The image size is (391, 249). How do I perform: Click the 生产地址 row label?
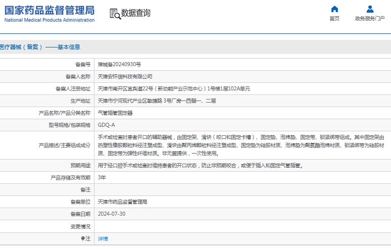point(80,101)
